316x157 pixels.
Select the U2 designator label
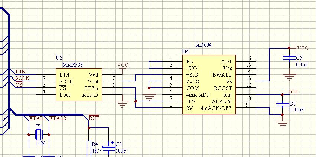tap(59, 58)
